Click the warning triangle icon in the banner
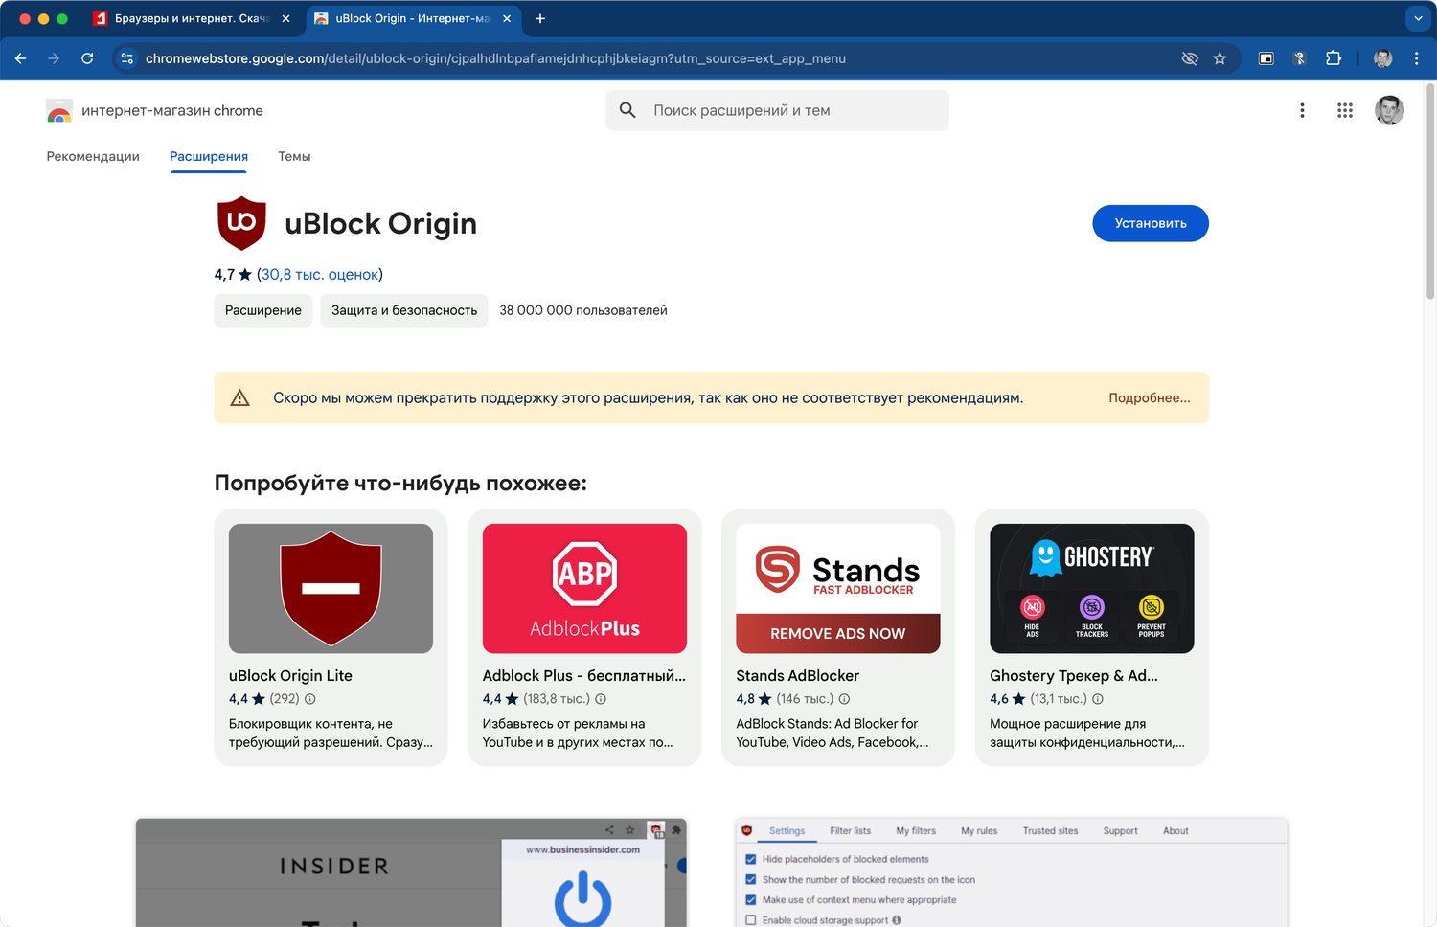1437x927 pixels. click(x=240, y=397)
